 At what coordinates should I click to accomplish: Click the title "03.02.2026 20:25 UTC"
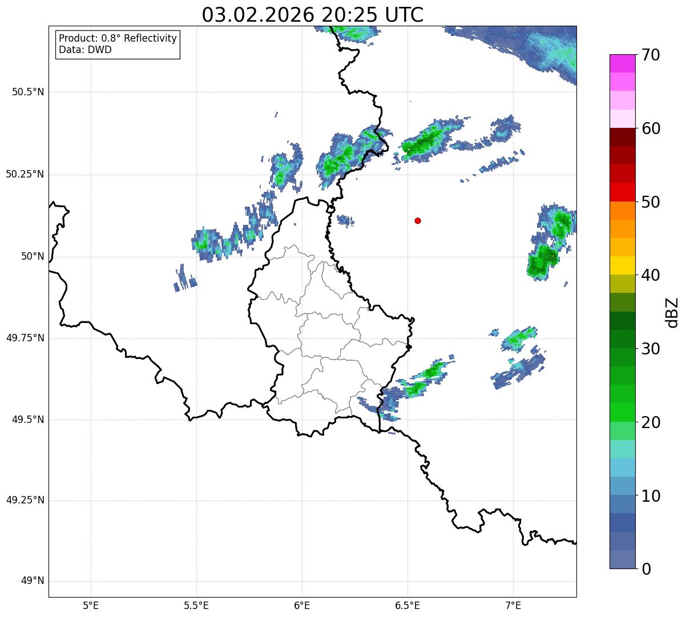click(x=313, y=15)
